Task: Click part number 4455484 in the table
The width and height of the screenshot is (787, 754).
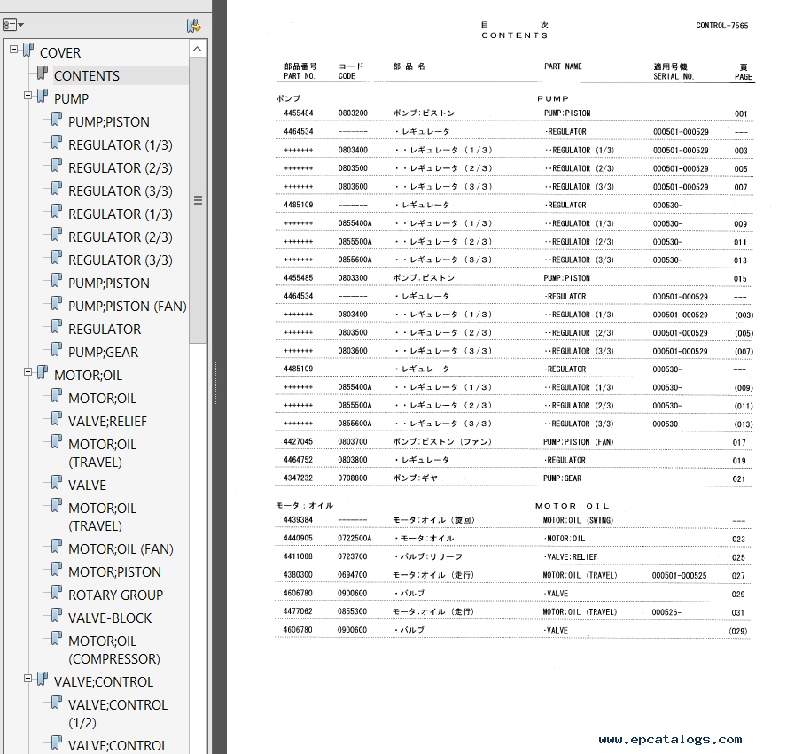Action: (298, 113)
